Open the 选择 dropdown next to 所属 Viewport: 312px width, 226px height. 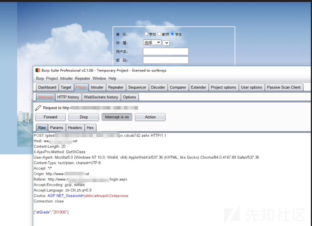click(152, 42)
